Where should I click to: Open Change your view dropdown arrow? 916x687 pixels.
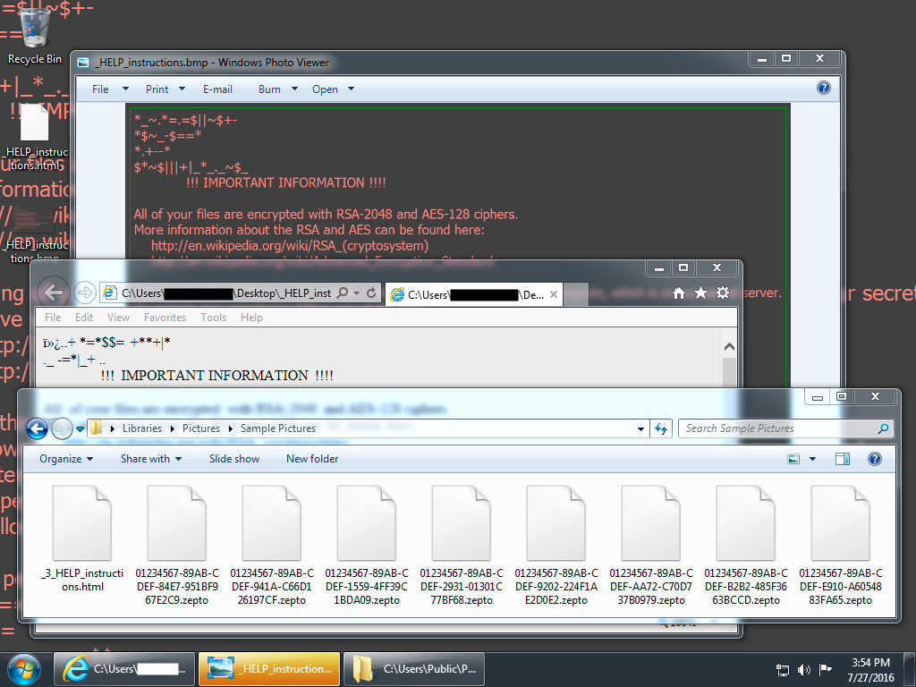click(812, 459)
